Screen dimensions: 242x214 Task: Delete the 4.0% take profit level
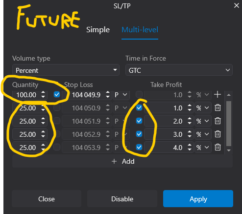[x=218, y=147]
